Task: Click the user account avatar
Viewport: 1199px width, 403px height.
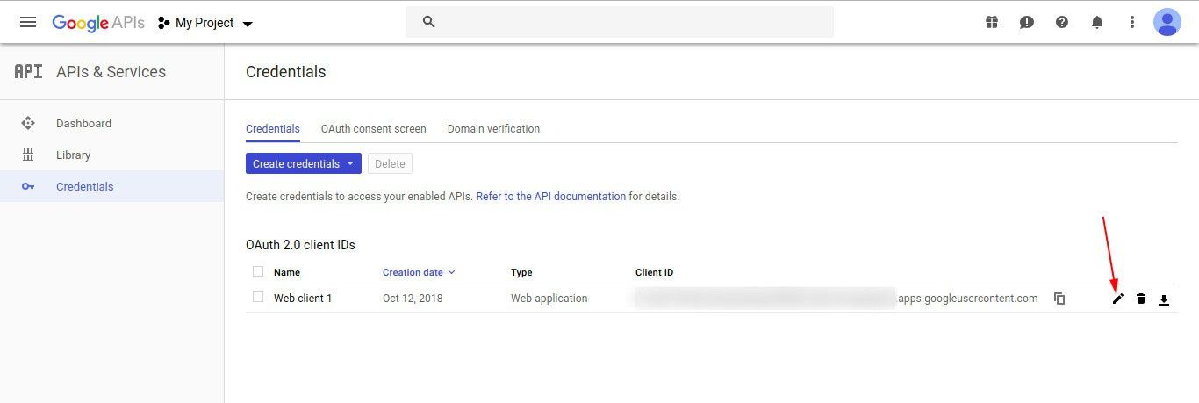Action: pos(1167,22)
